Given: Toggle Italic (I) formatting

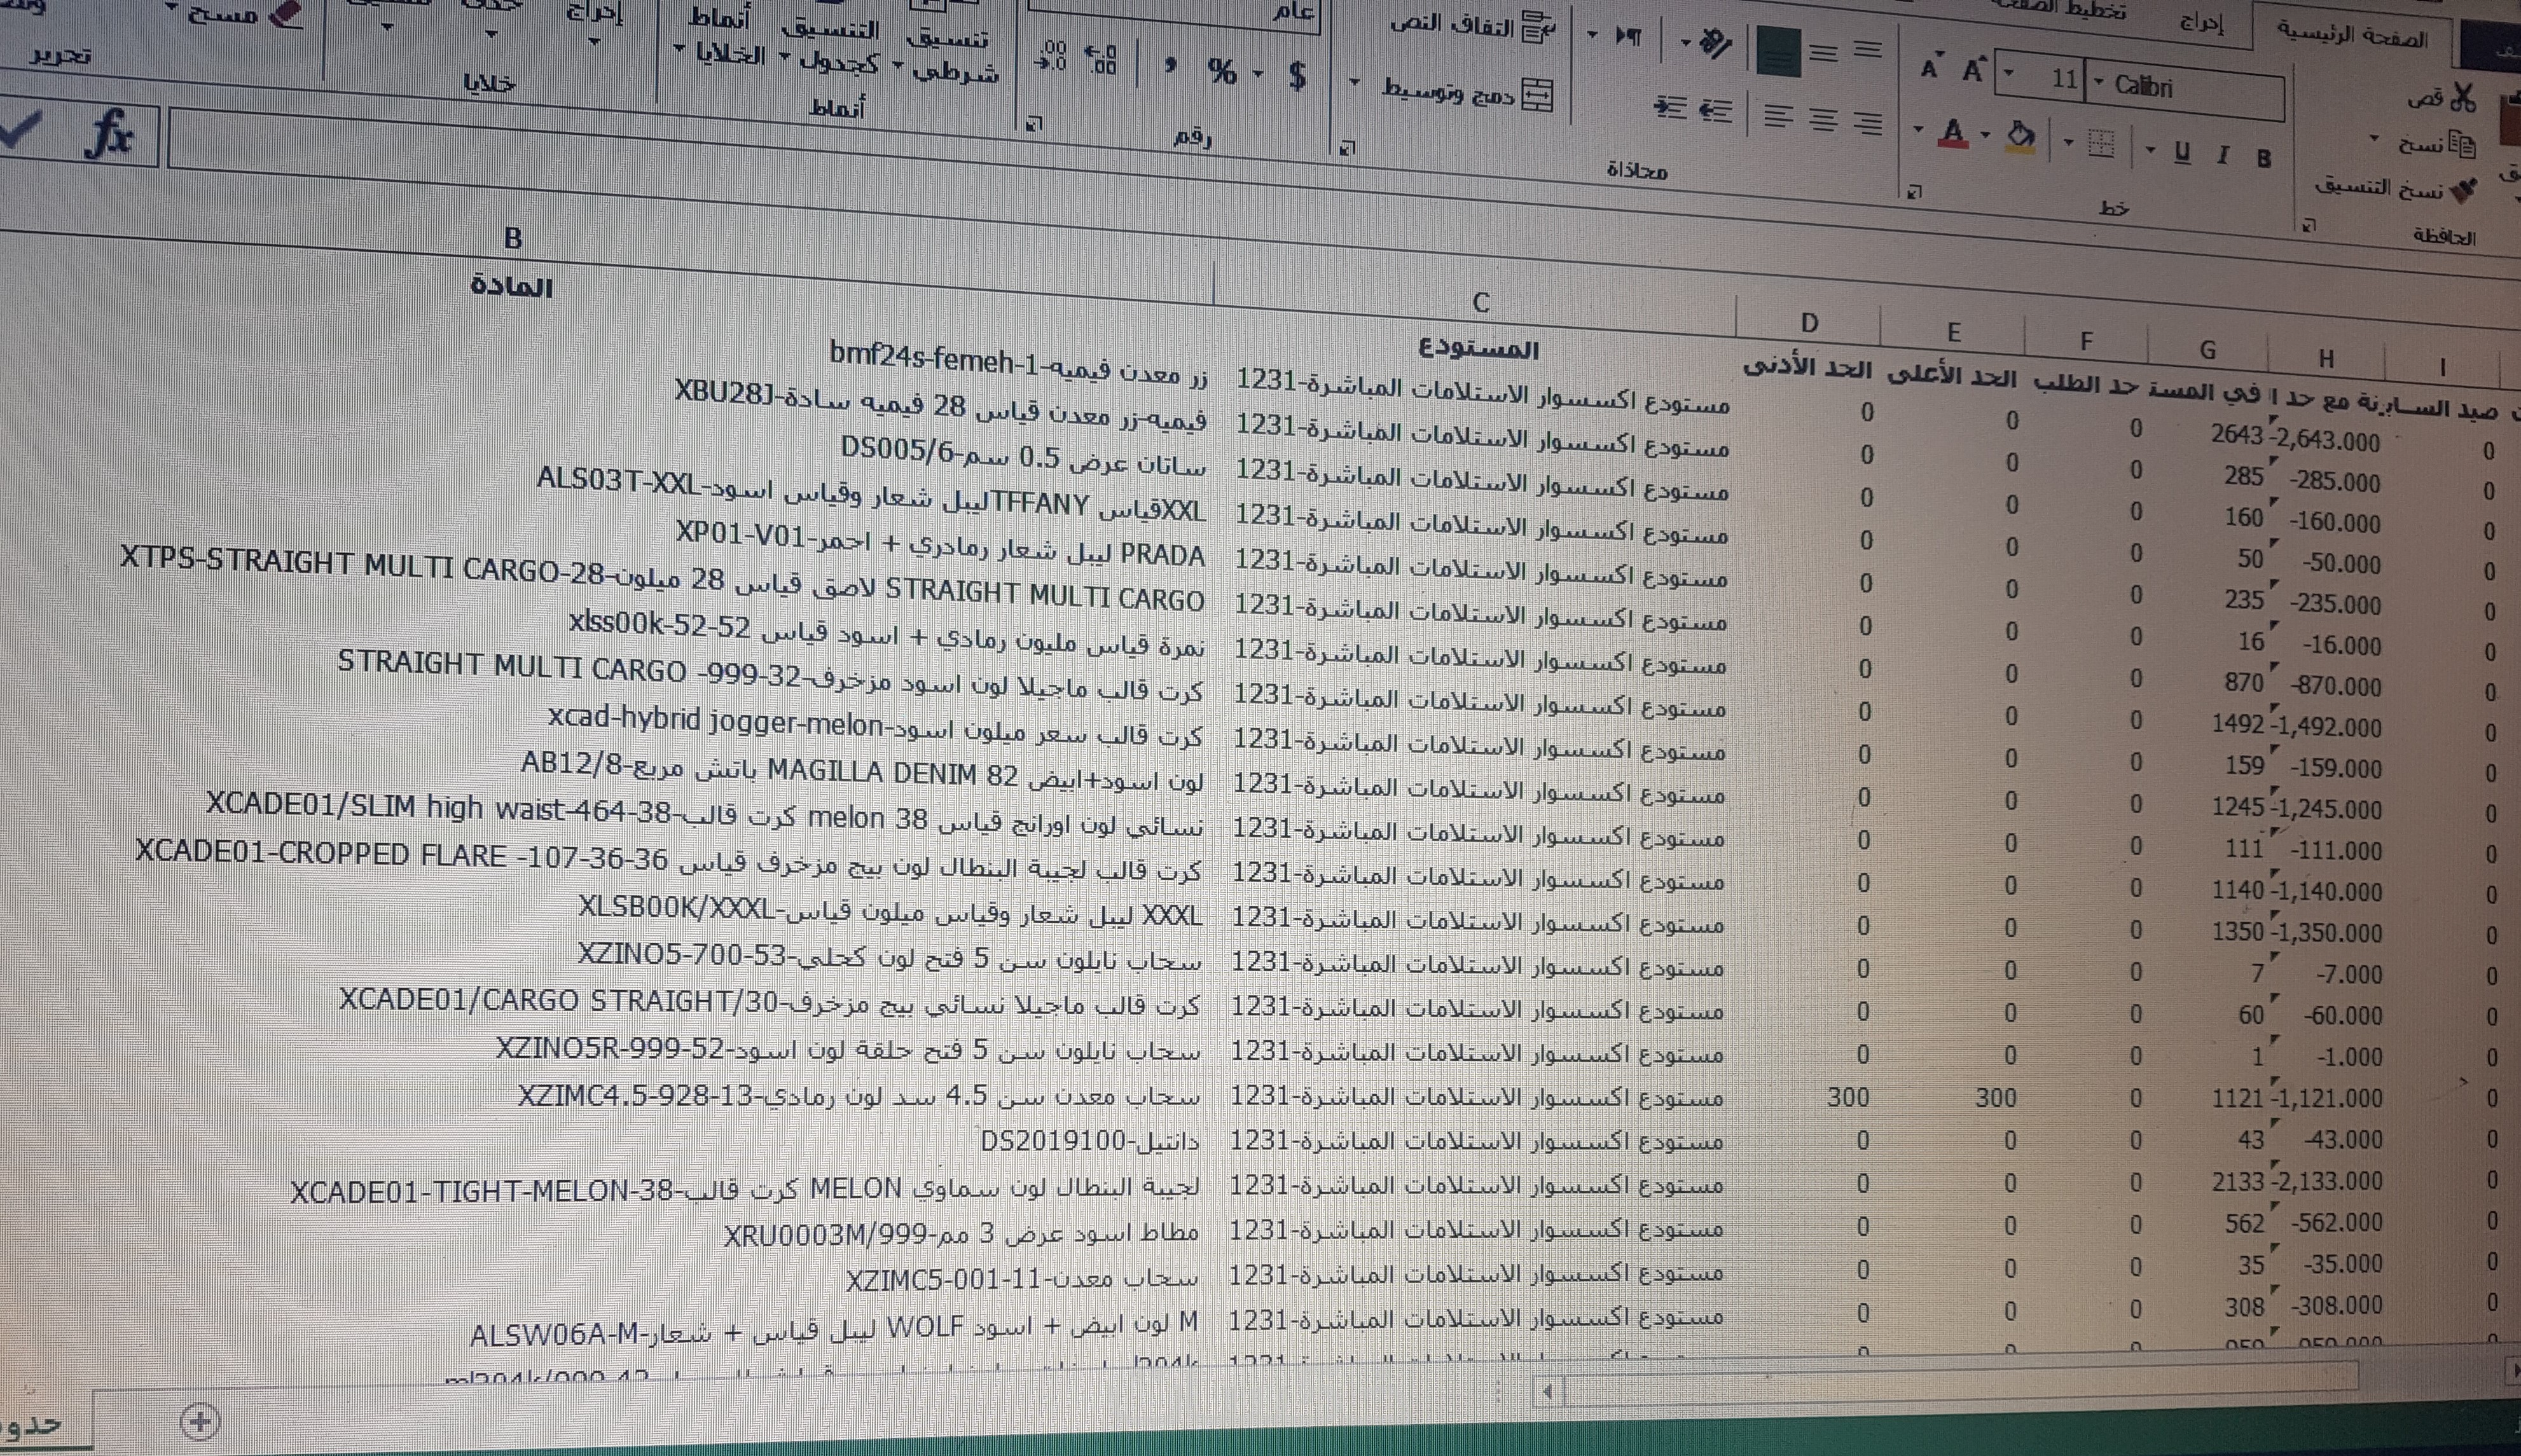Looking at the screenshot, I should point(2222,155).
